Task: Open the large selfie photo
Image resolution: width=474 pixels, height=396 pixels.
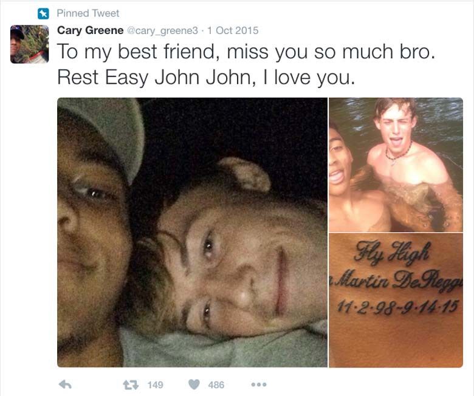Action: (x=192, y=232)
